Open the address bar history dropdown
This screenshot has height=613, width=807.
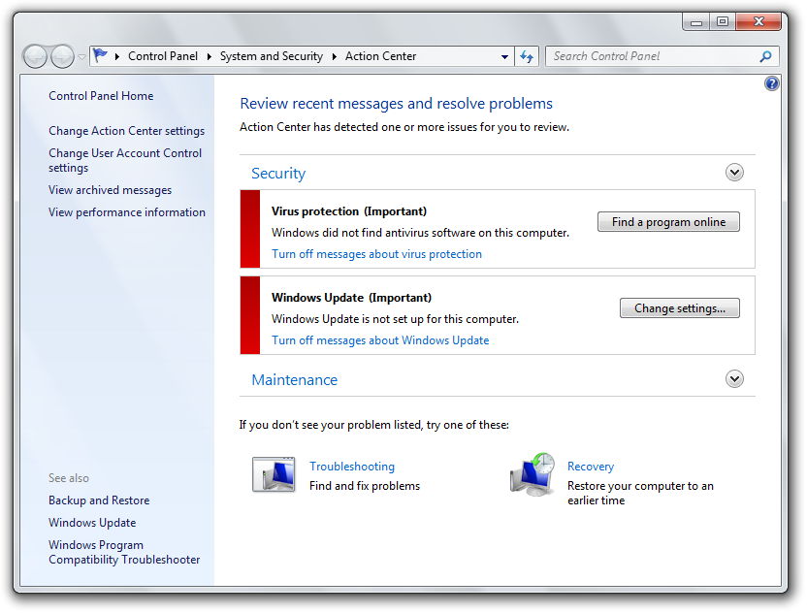point(505,56)
